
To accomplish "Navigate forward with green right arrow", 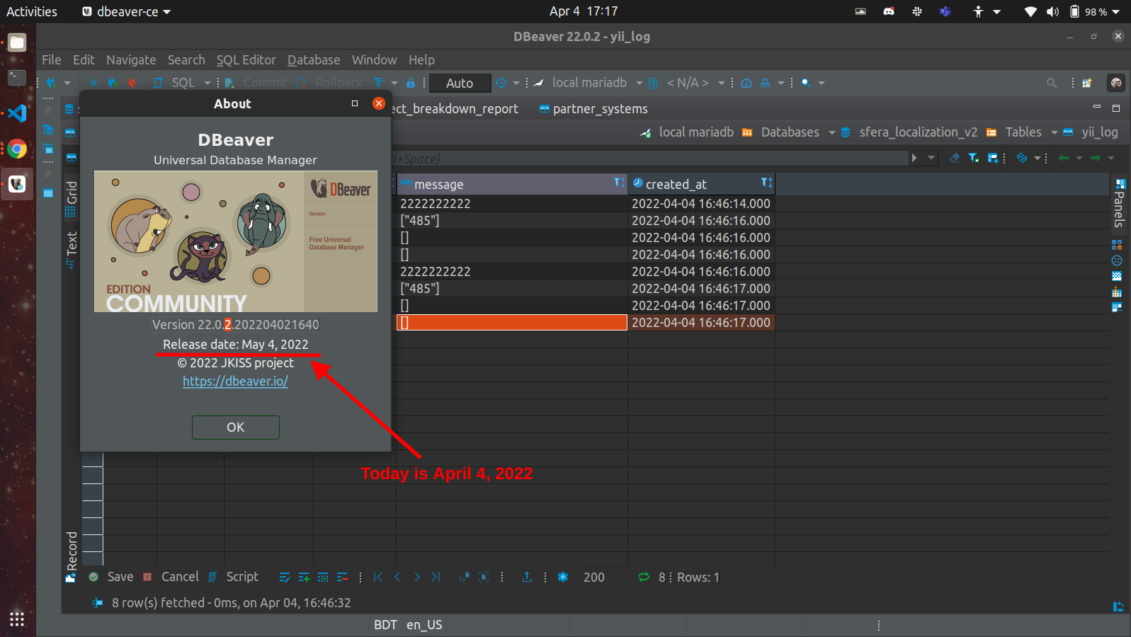I will (x=1096, y=158).
